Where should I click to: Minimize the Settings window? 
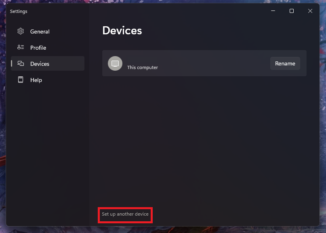point(273,11)
